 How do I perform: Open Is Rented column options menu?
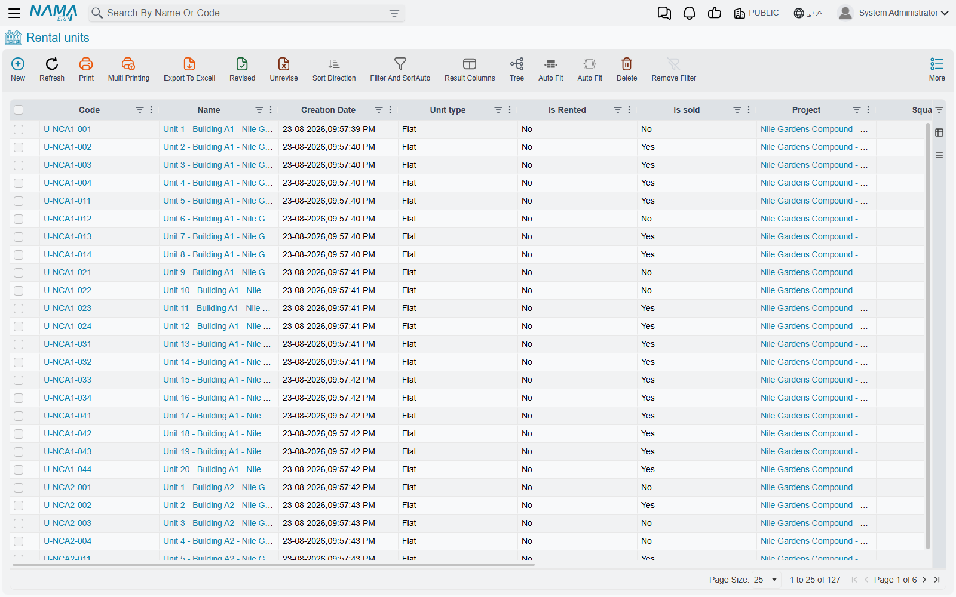(x=629, y=110)
